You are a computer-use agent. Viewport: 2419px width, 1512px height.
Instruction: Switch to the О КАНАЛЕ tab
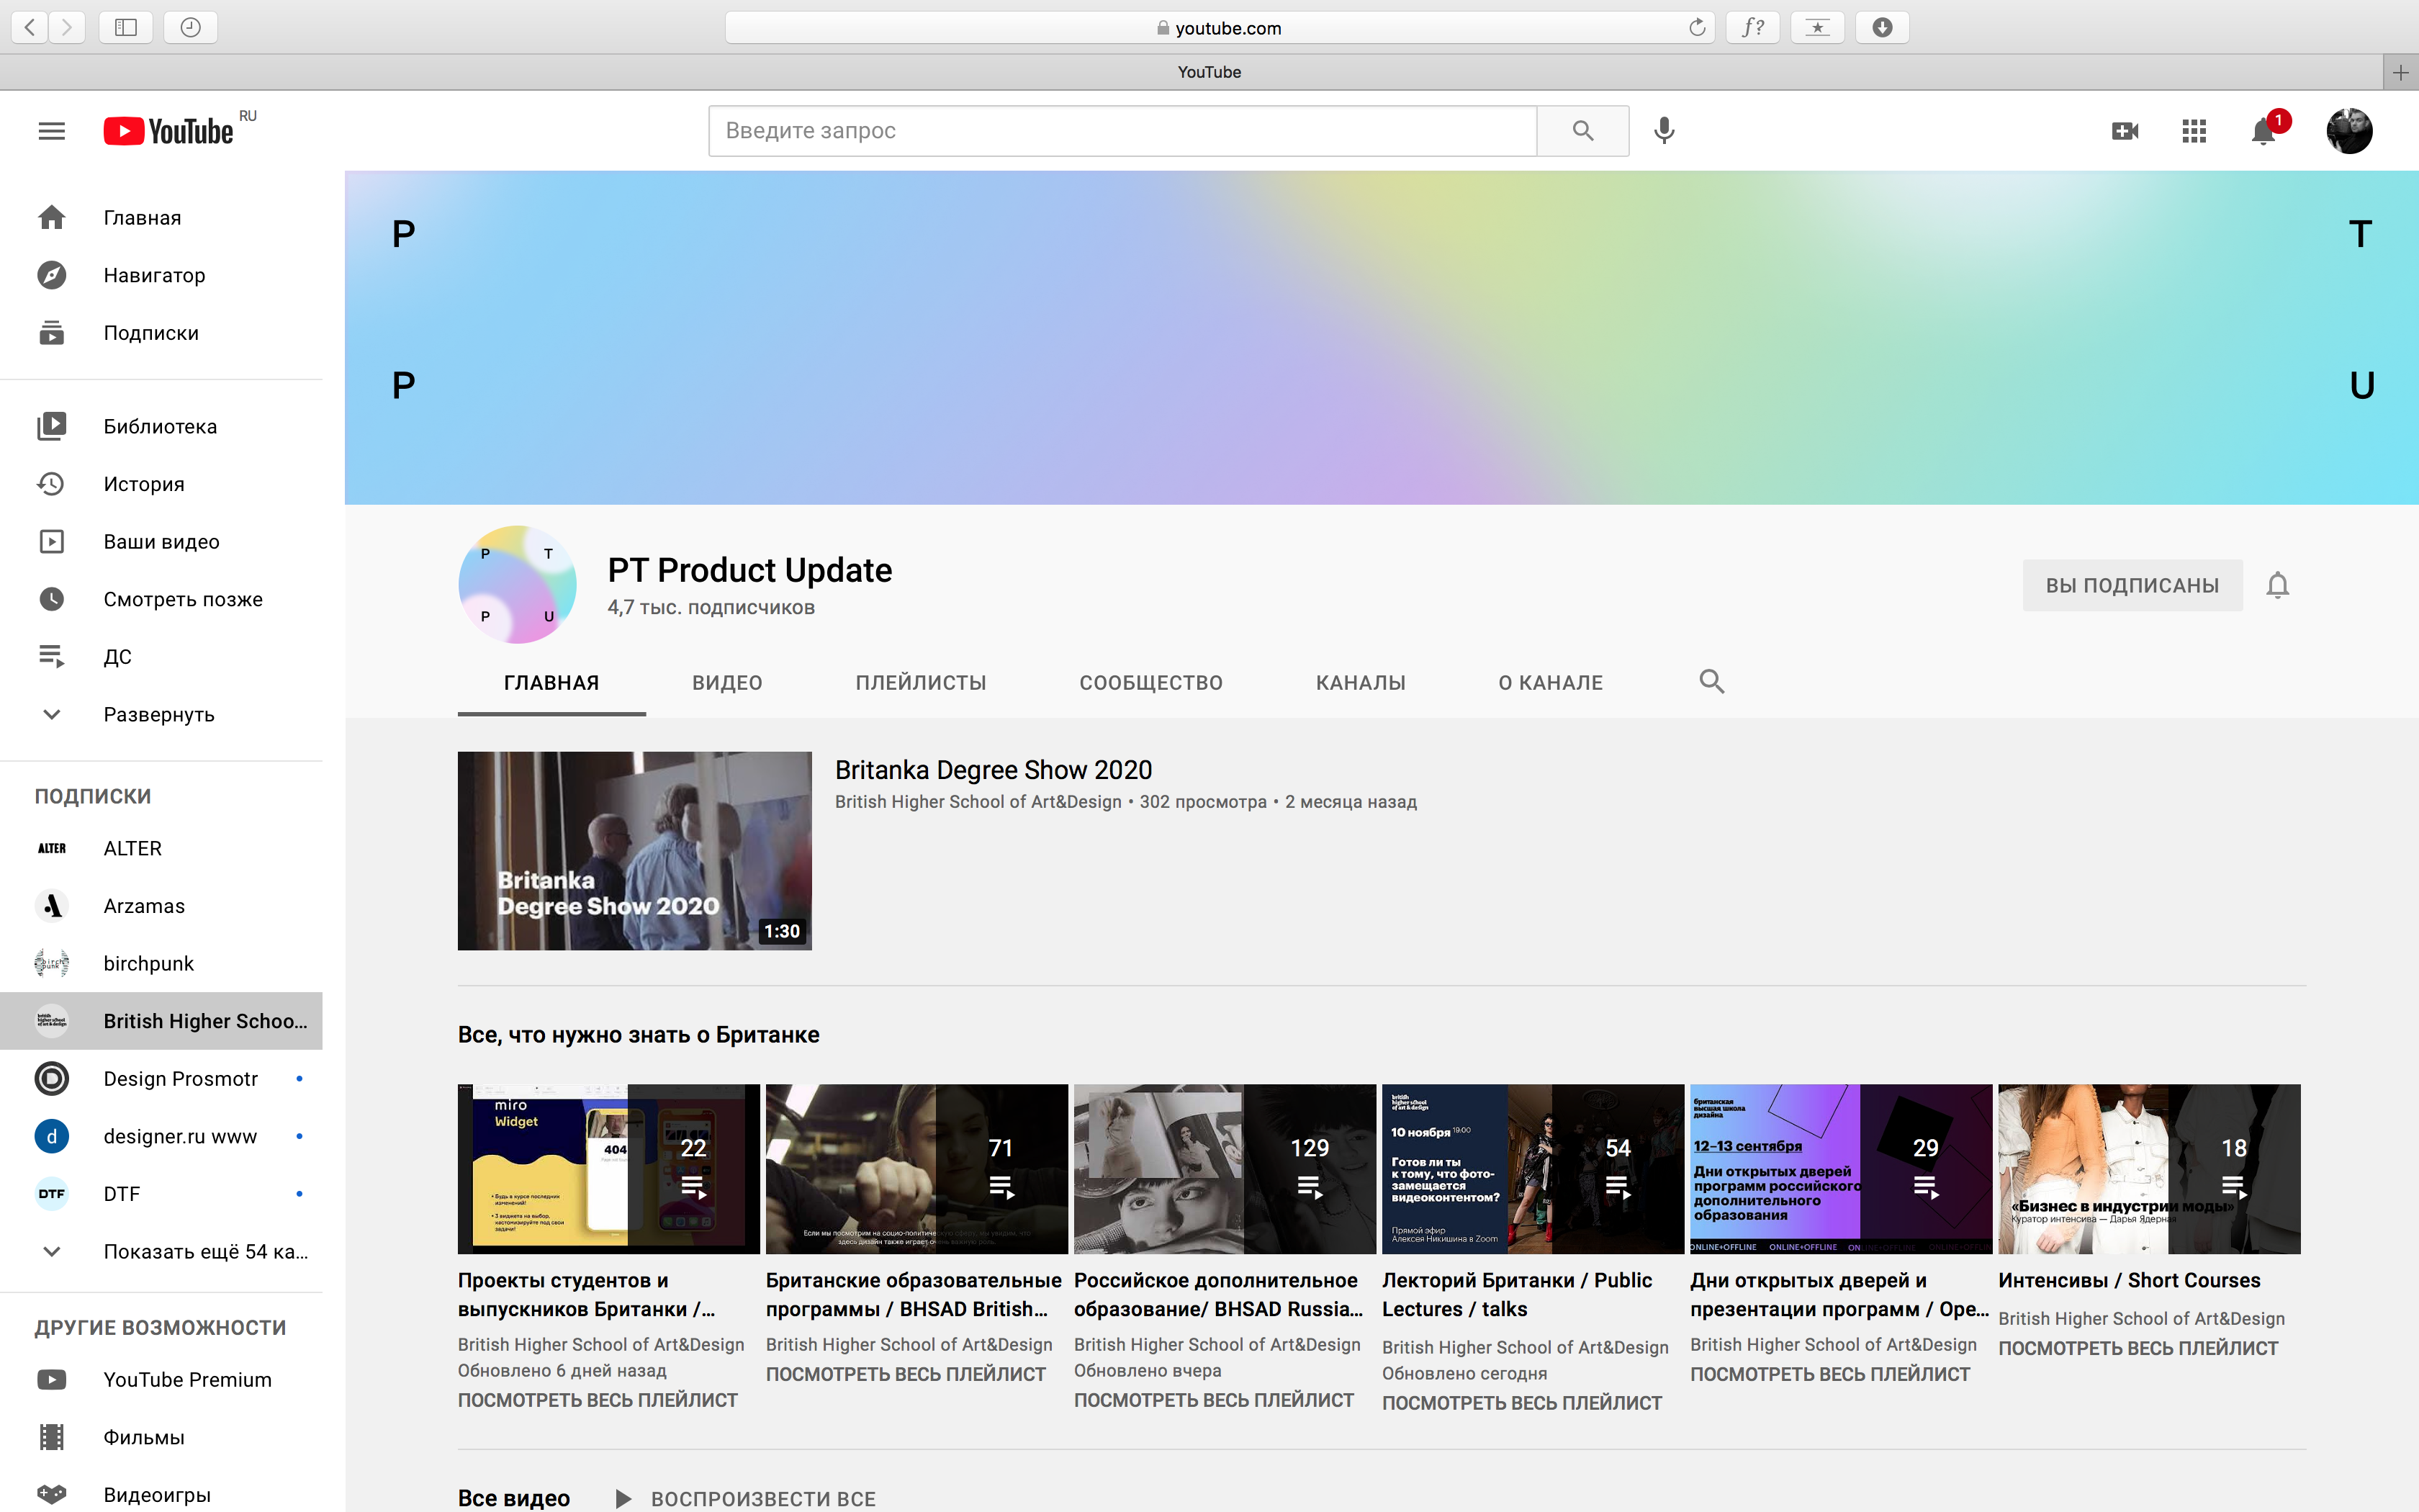[1549, 683]
